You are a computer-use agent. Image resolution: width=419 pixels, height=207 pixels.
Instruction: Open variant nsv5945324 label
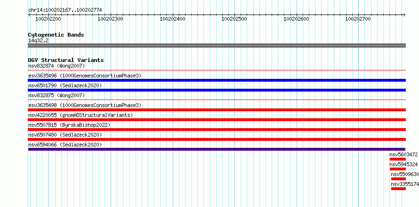[403, 164]
